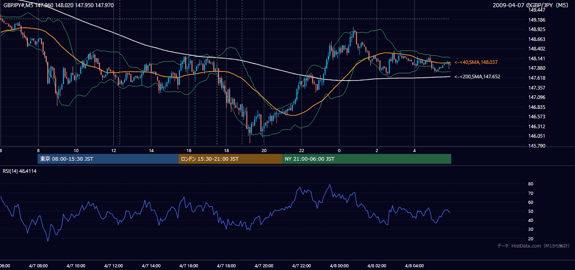Click hour tick 10 under main chart
The width and height of the screenshot is (575, 270).
point(76,150)
